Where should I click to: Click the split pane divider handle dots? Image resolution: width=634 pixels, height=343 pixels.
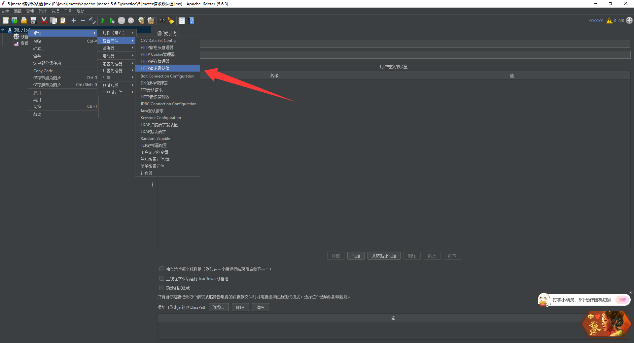pos(153,185)
